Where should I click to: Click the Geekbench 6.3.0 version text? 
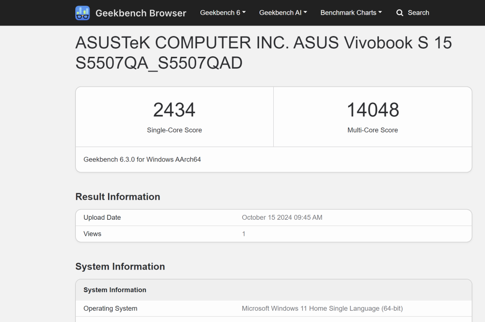tap(142, 159)
